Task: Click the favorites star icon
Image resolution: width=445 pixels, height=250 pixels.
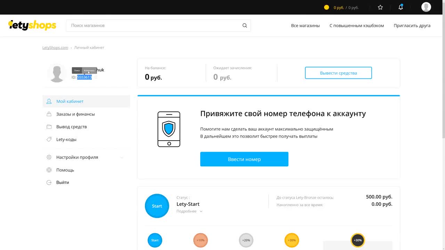Action: tap(380, 7)
